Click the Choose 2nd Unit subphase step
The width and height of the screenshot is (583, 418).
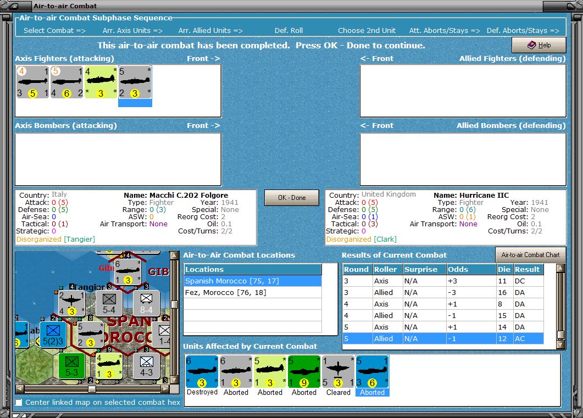(x=367, y=30)
